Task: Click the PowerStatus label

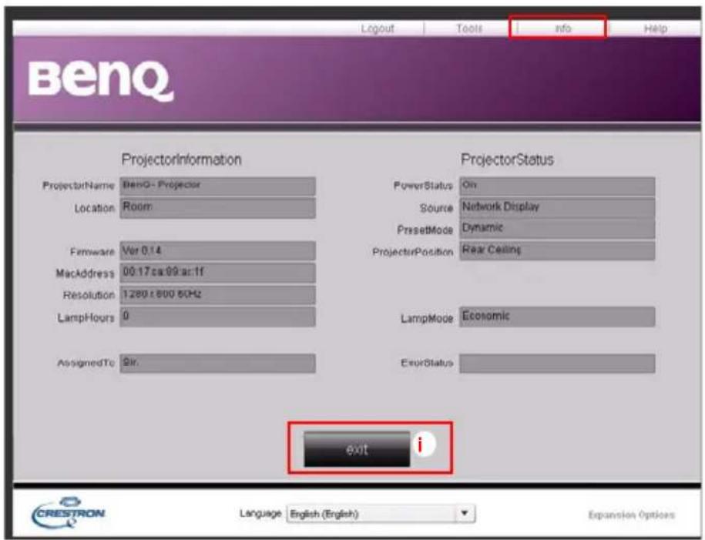Action: point(423,186)
